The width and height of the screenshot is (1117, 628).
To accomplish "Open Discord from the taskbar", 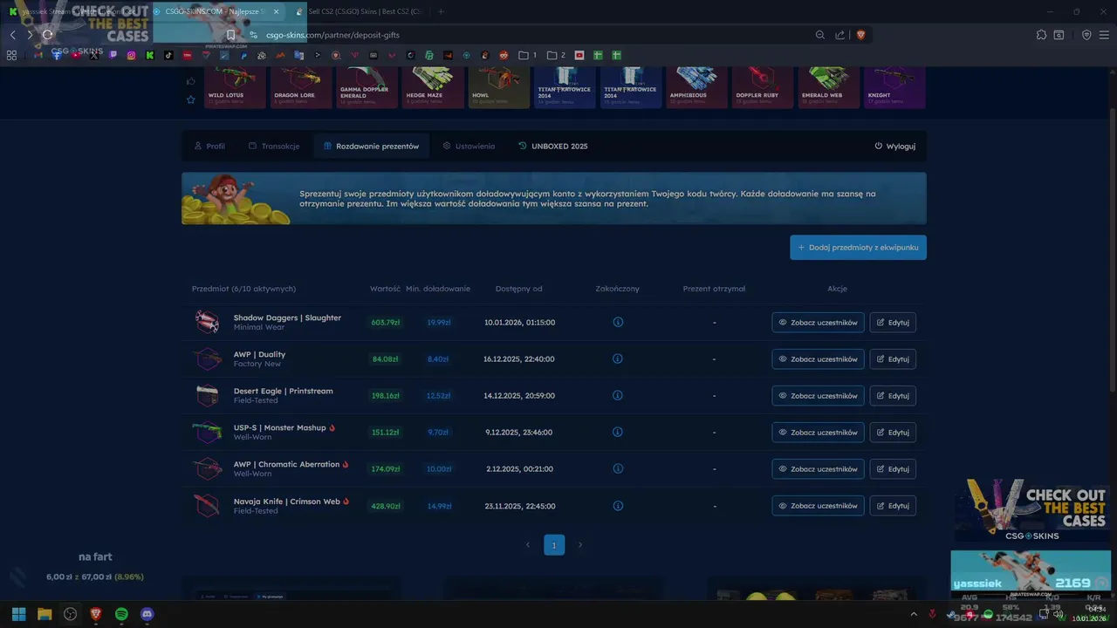I will (x=147, y=614).
